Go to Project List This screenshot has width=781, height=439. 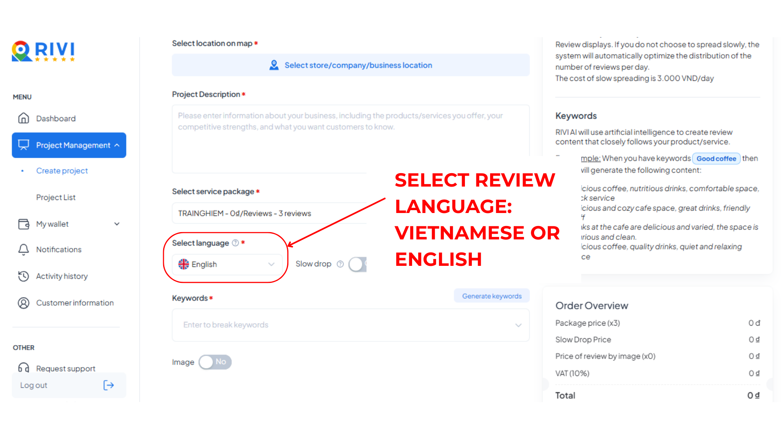[x=56, y=197]
